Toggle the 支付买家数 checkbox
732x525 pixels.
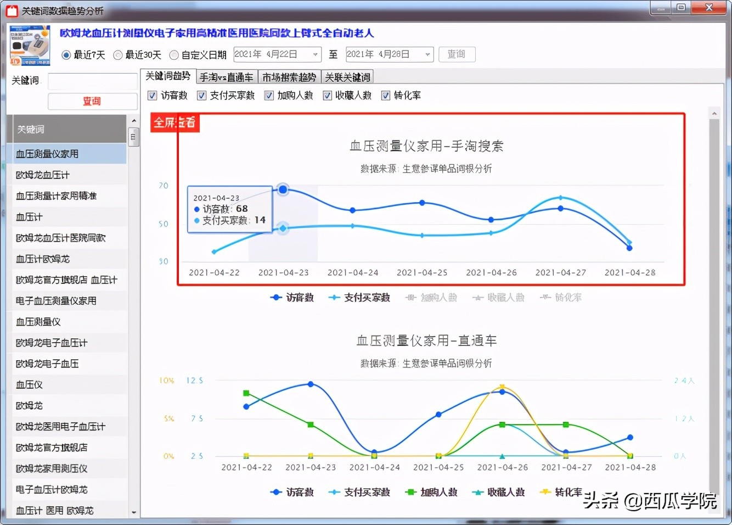[201, 96]
